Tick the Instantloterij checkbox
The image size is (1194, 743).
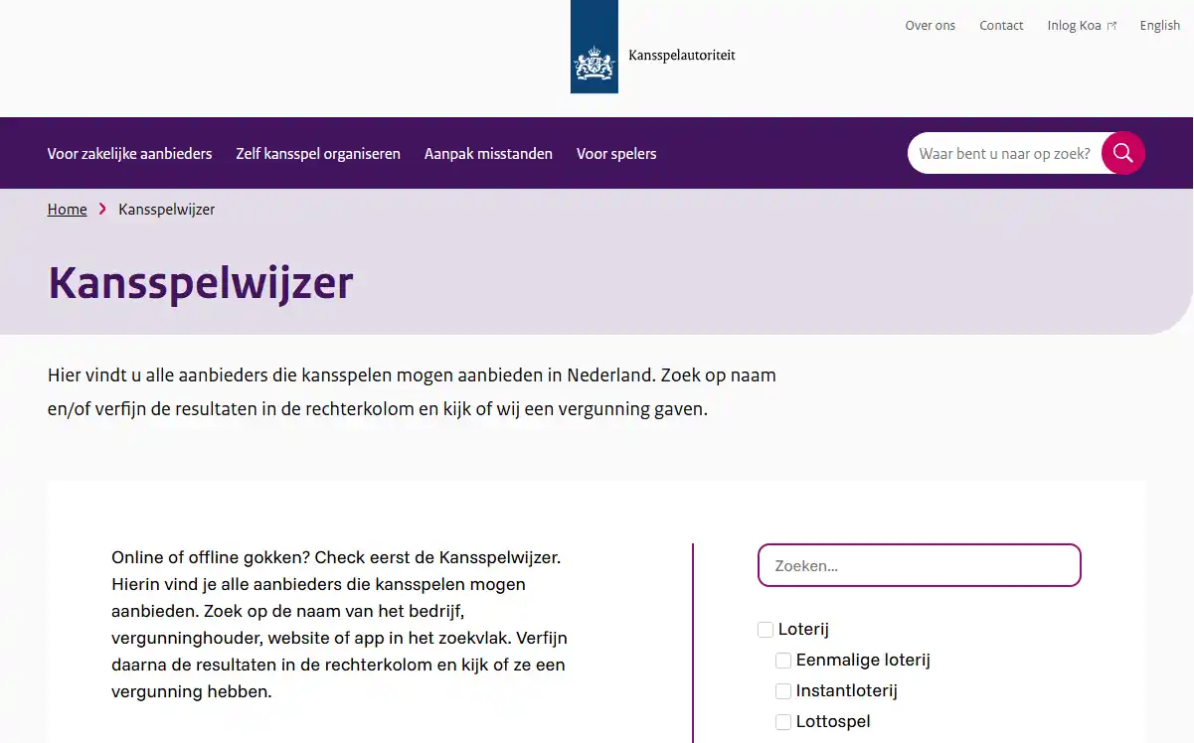click(x=783, y=691)
